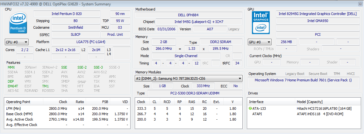Click the Intel Graphics logo
Screen dimensions: 364x134
pos(261,23)
